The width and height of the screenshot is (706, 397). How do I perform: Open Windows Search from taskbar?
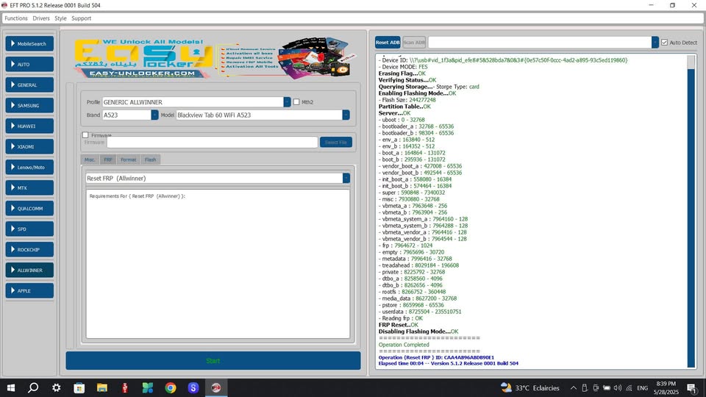point(33,387)
